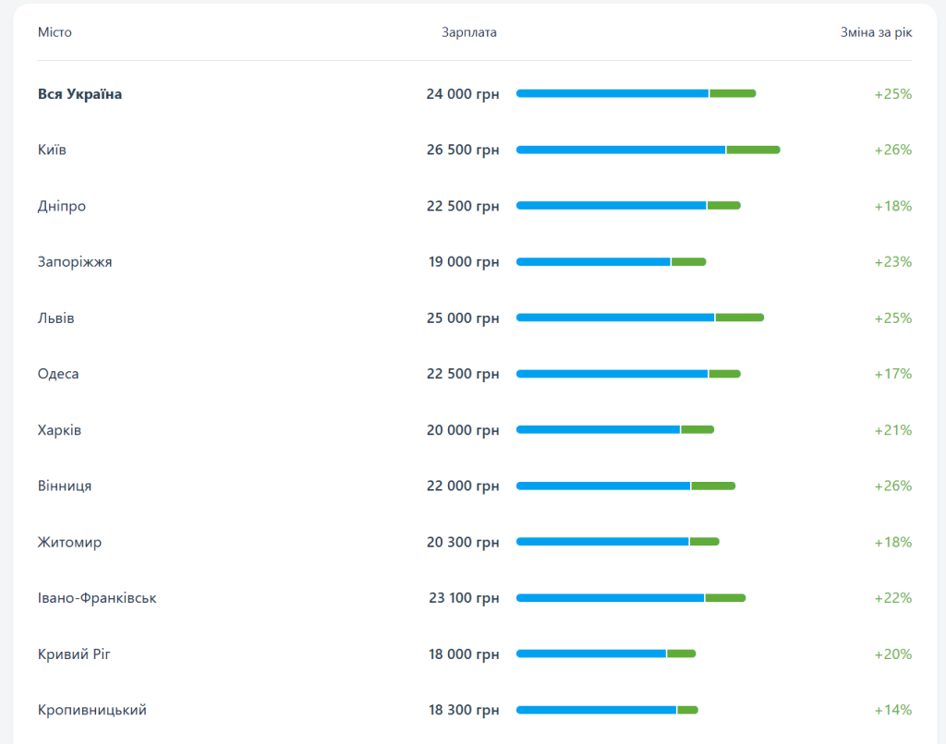
Task: Click the blue salary bar for Львів
Action: click(614, 318)
